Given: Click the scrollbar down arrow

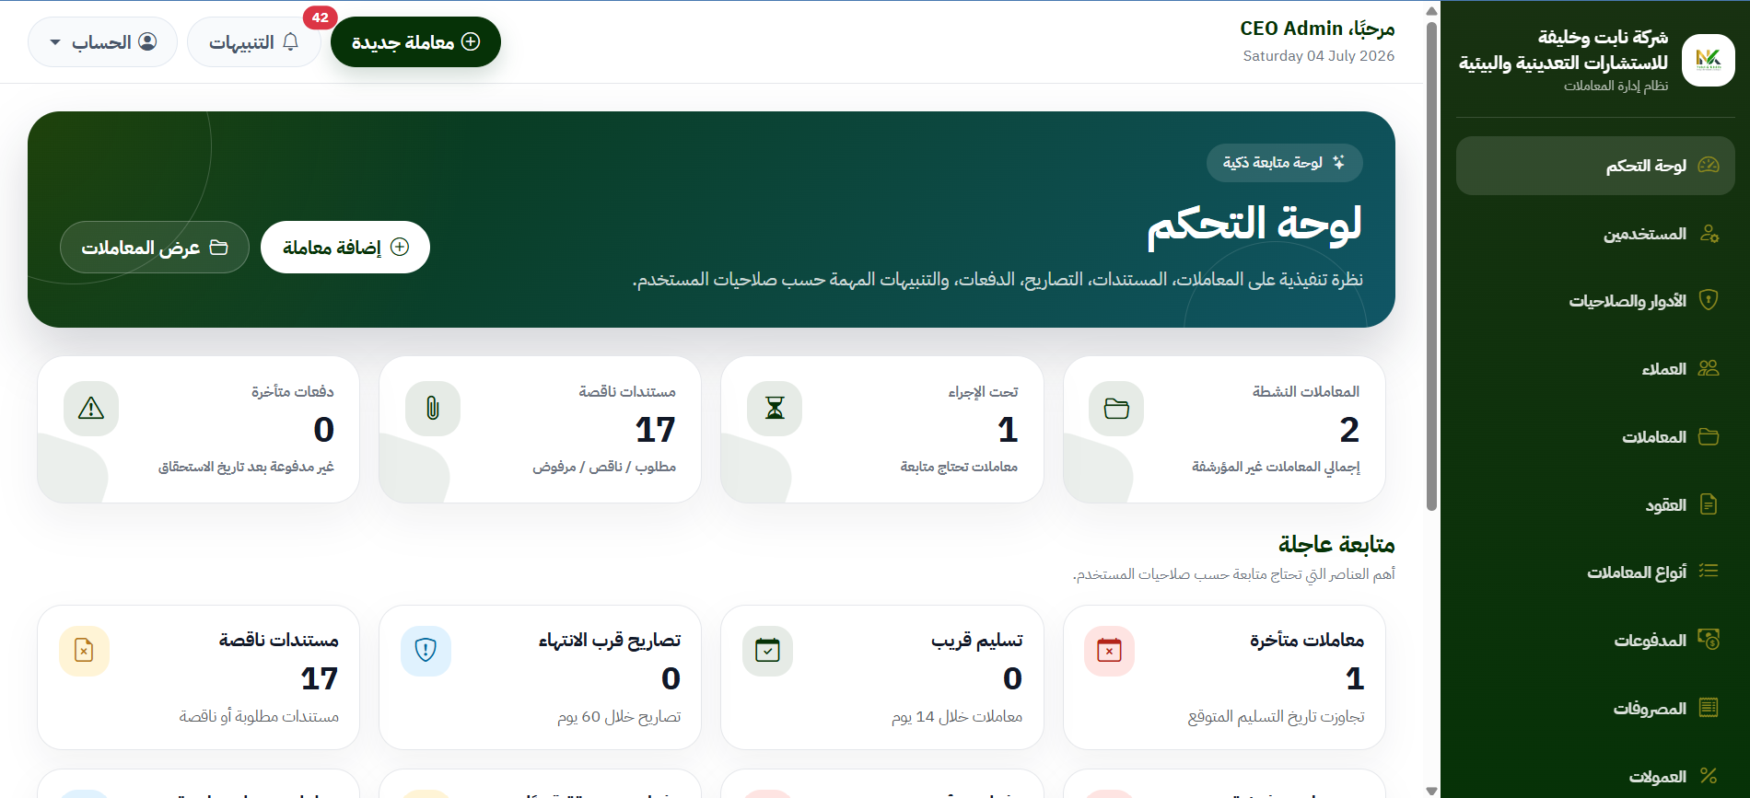Looking at the screenshot, I should coord(1431,791).
